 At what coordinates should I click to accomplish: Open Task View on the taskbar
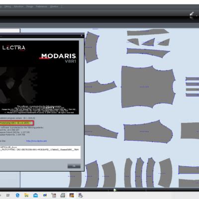[8, 196]
